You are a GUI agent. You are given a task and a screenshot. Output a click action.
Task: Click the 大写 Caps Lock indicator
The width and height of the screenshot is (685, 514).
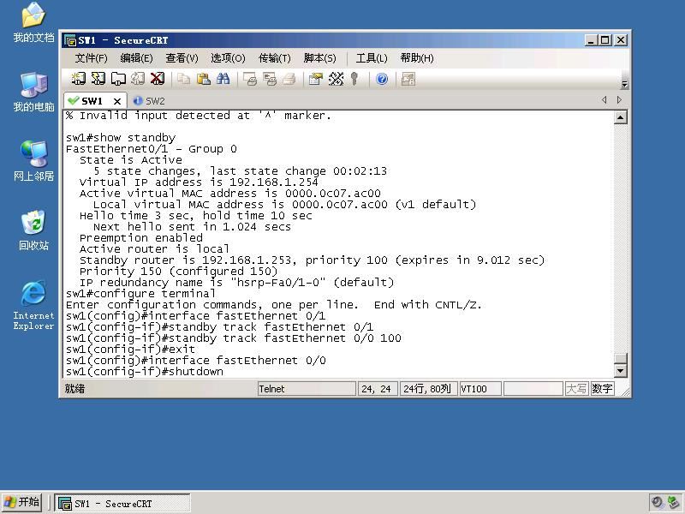(x=576, y=389)
